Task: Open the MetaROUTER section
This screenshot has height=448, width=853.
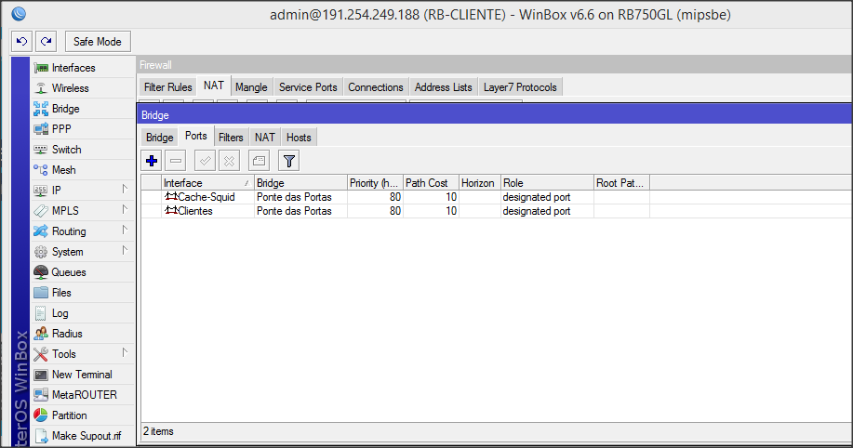Action: point(83,395)
